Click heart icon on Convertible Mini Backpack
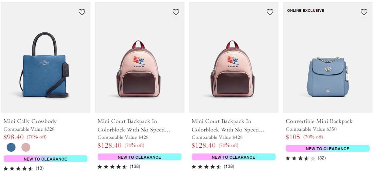 pyautogui.click(x=364, y=12)
